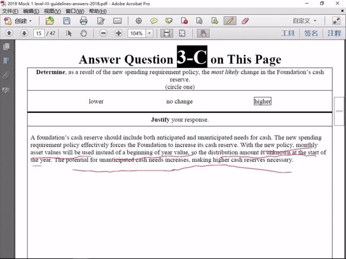
Task: Click the highlighted '3-C' in the heading
Action: tap(192, 57)
